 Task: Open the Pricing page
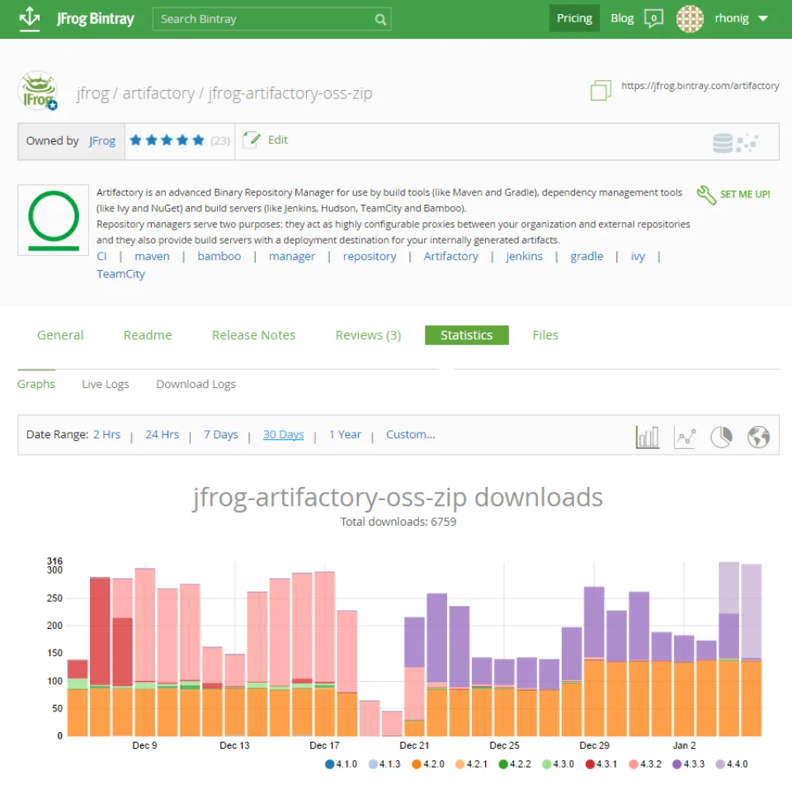[574, 18]
